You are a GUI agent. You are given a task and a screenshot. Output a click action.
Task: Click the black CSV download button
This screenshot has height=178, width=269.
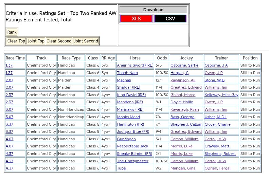(170, 19)
